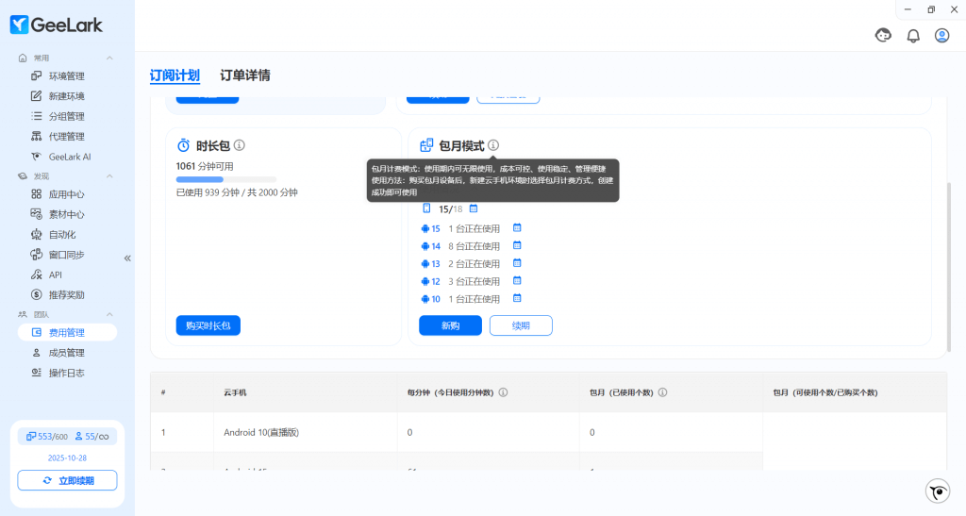Open 环境管理 in the sidebar
The height and width of the screenshot is (516, 966).
coord(66,76)
